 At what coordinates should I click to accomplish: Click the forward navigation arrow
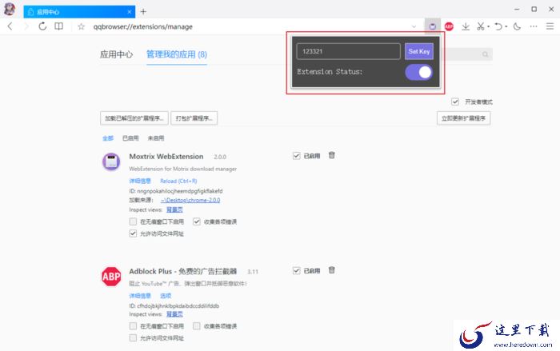coord(26,26)
